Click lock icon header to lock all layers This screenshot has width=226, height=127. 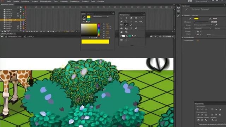pyautogui.click(x=20, y=7)
